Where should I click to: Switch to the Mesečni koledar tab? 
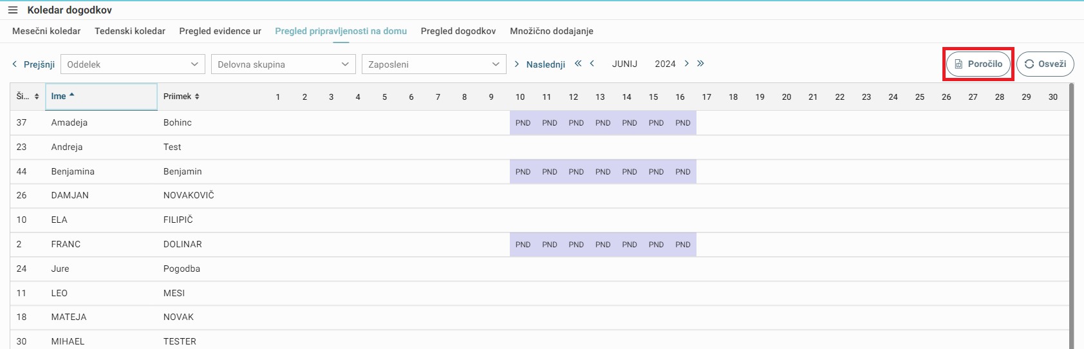pos(46,31)
